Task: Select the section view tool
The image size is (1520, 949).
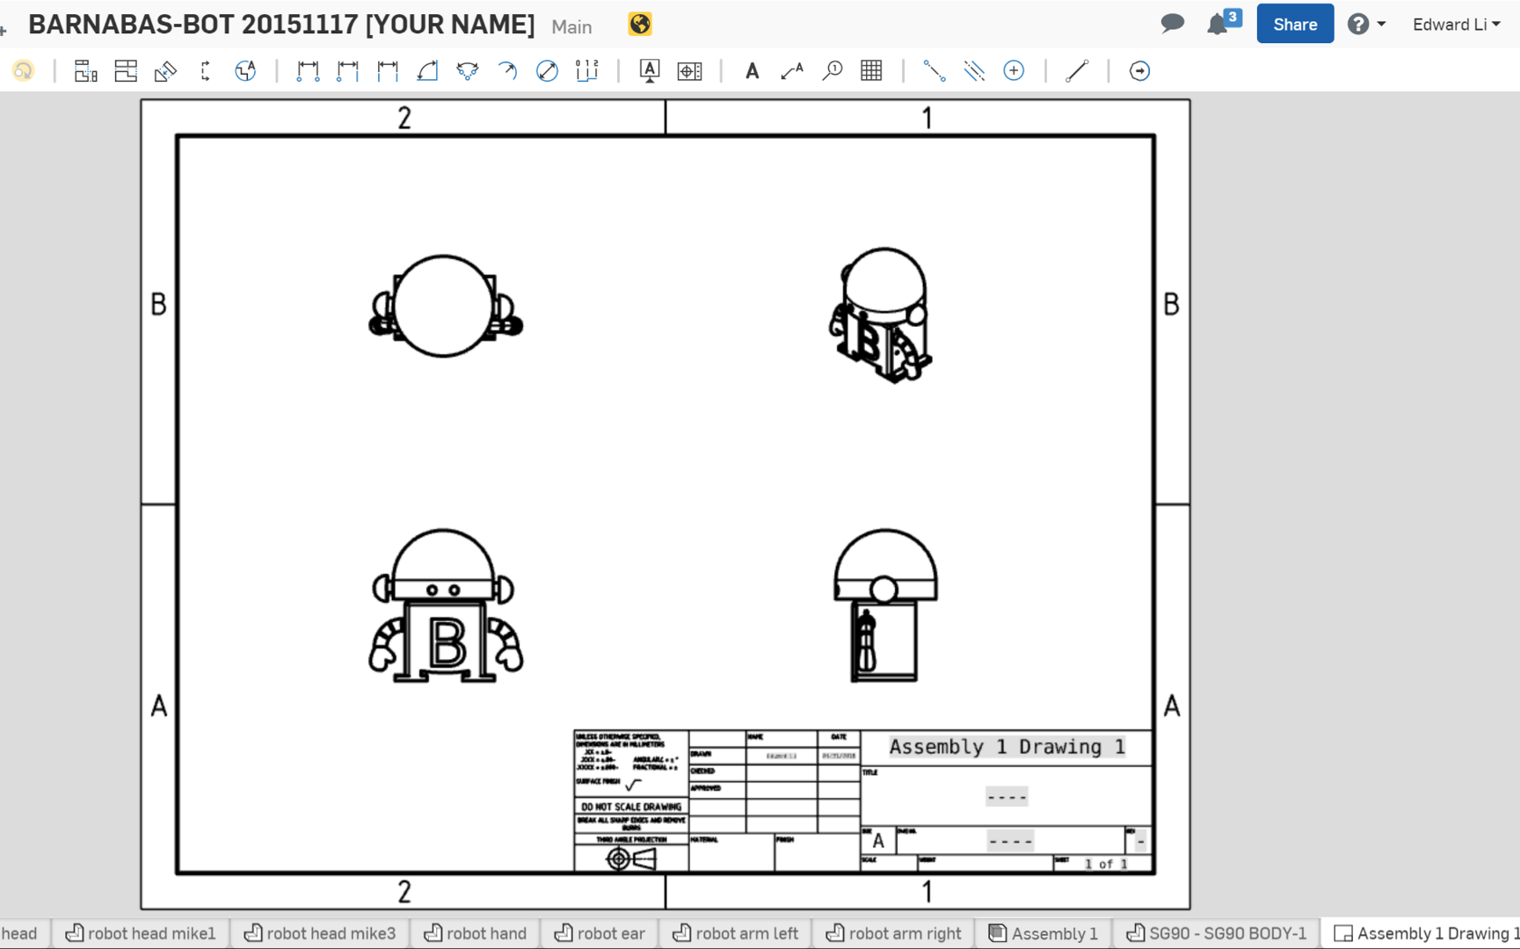Action: pos(206,71)
